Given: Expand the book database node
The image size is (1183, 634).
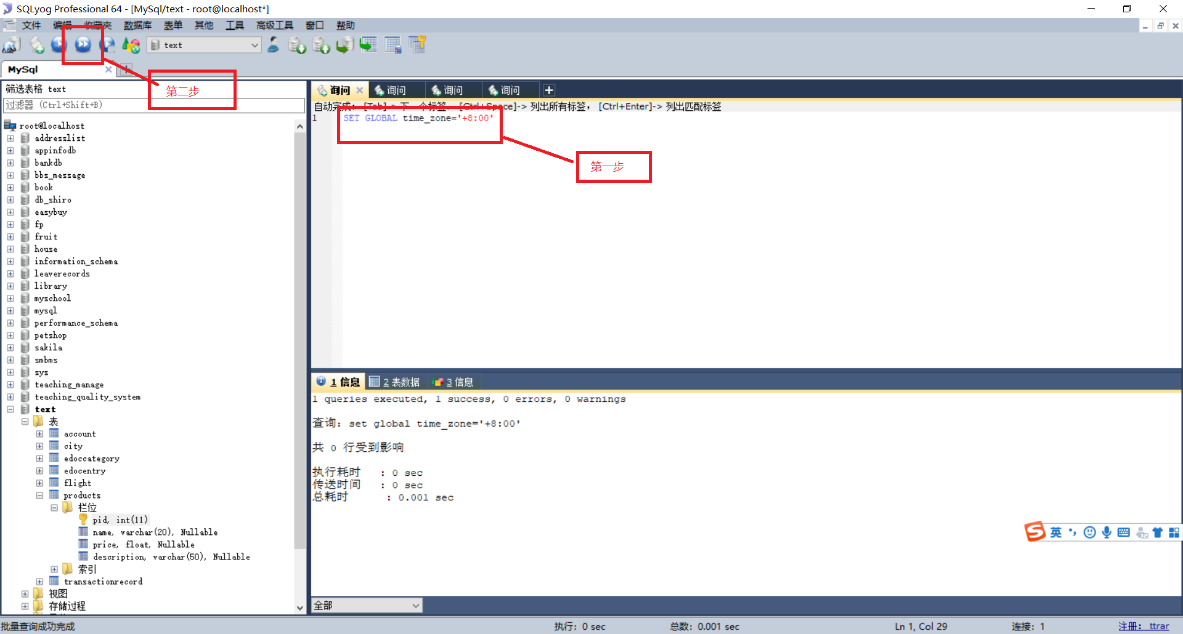Looking at the screenshot, I should click(x=10, y=188).
